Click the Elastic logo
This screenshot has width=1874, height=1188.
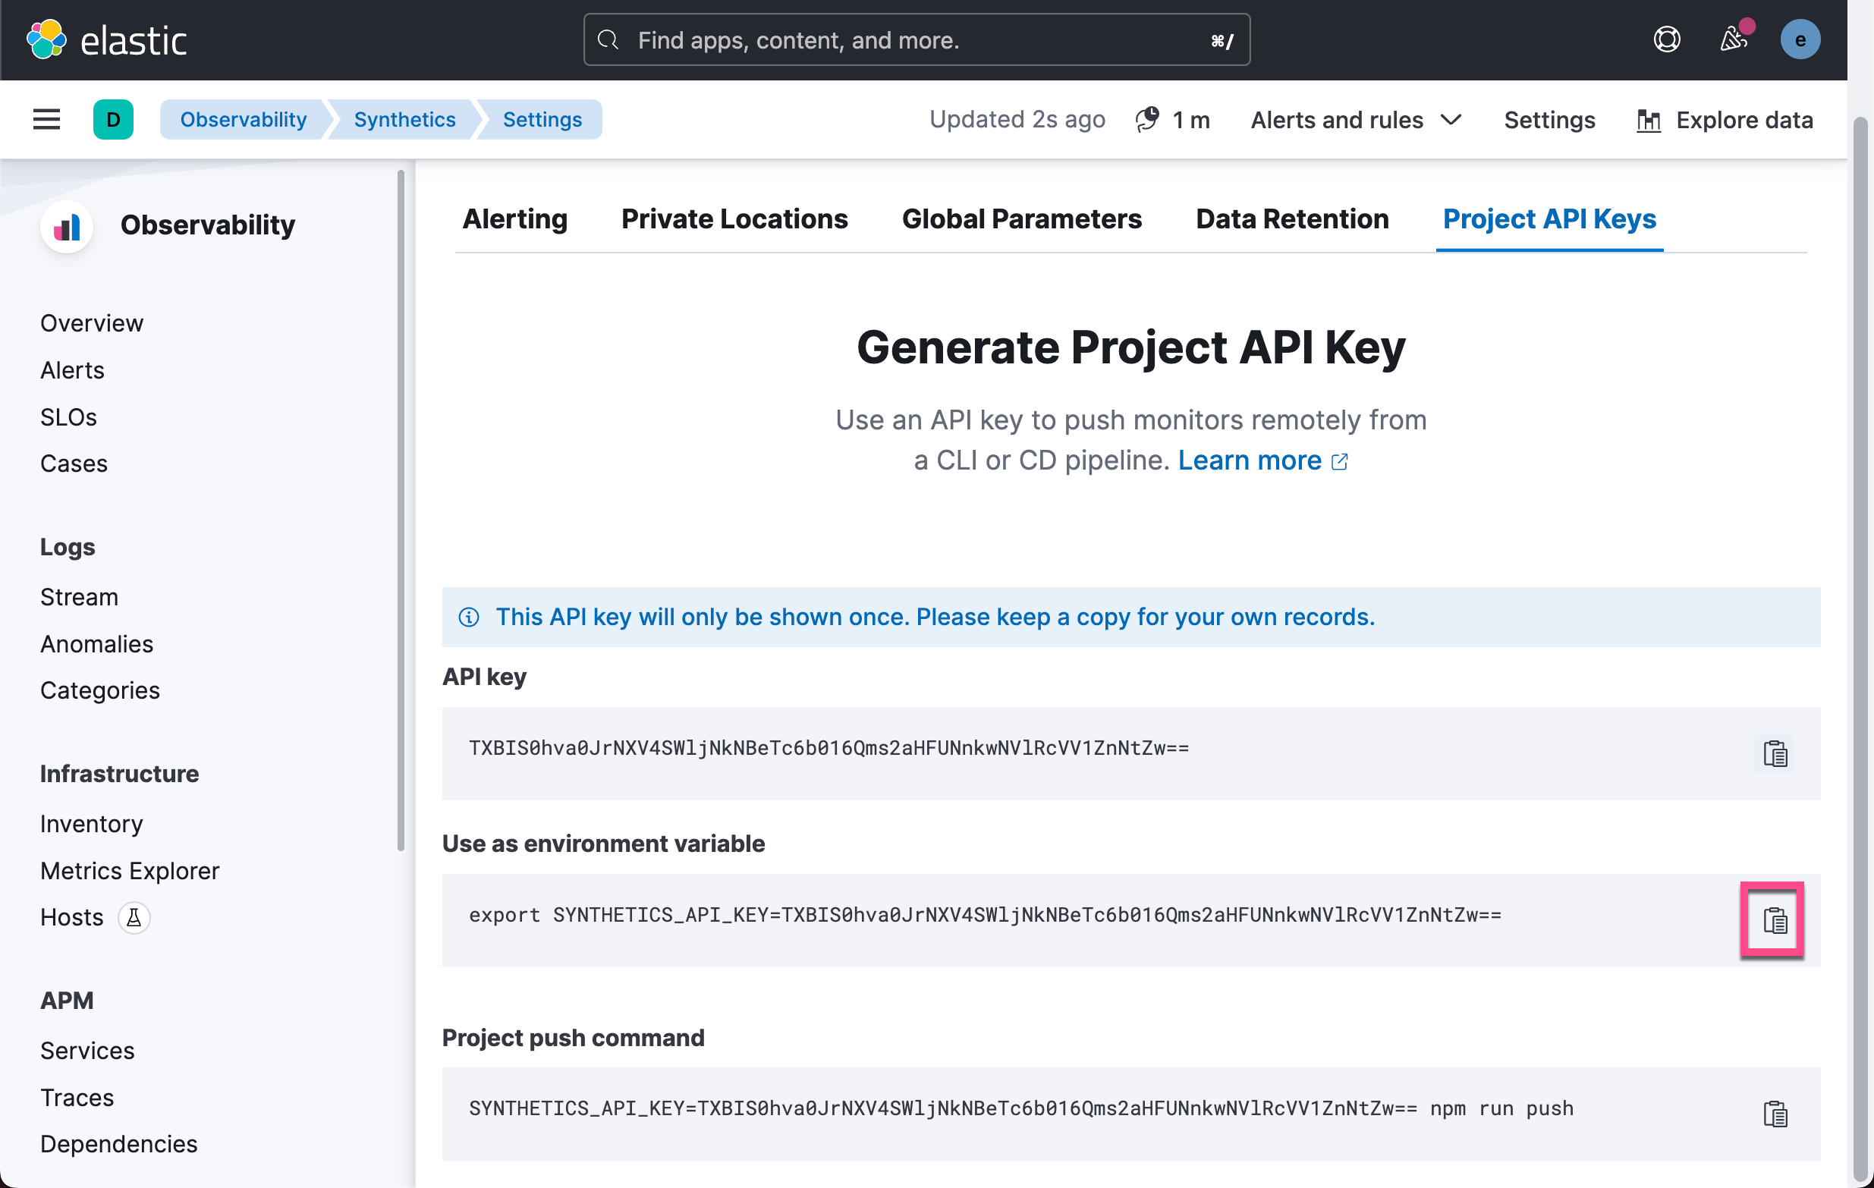47,39
